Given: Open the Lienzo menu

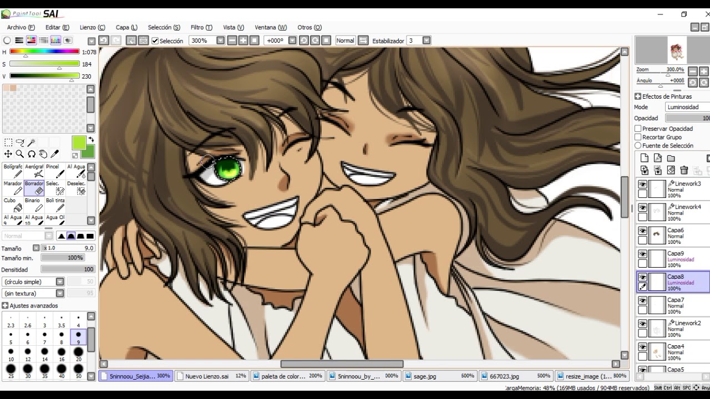Looking at the screenshot, I should [92, 27].
